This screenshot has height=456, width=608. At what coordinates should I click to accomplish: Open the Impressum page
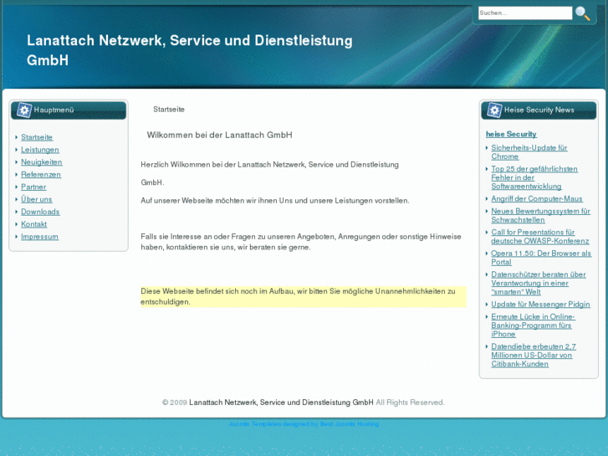(x=39, y=237)
